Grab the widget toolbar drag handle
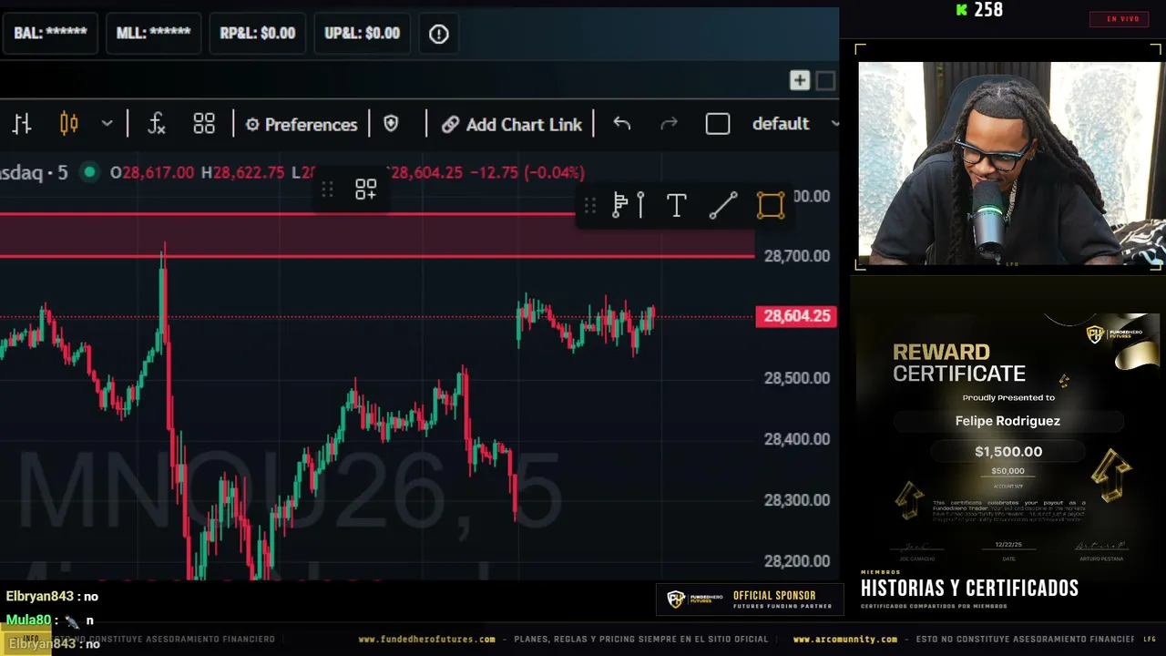Viewport: 1166px width, 656px height. pyautogui.click(x=328, y=190)
